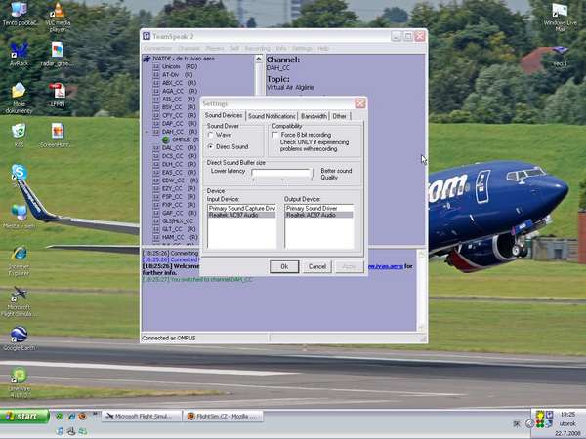This screenshot has width=586, height=439.
Task: Open the Bandwidth tab
Action: pos(314,116)
